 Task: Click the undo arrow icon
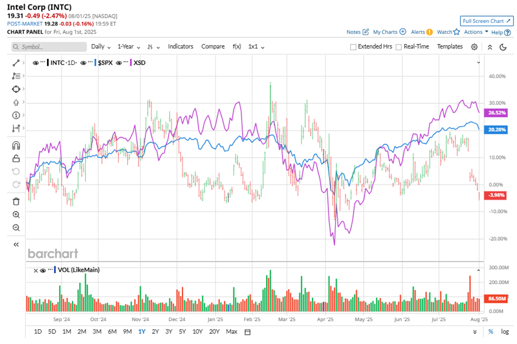(x=16, y=171)
